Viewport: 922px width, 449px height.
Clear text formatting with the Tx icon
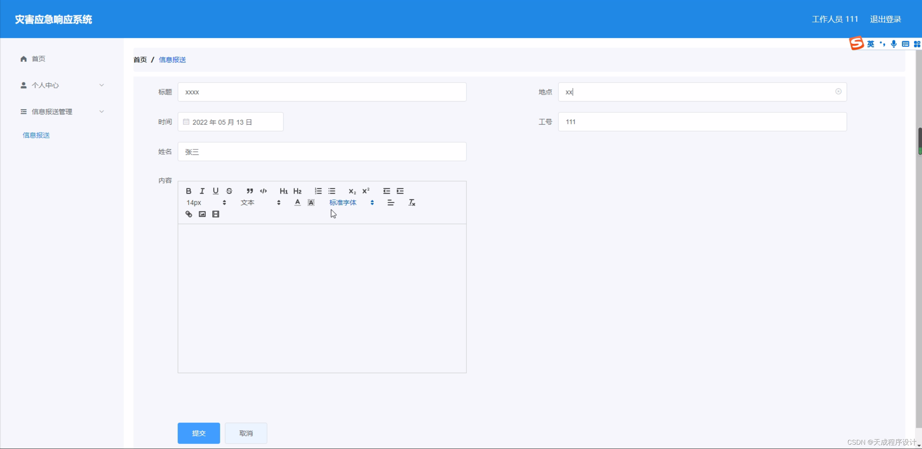(x=411, y=202)
